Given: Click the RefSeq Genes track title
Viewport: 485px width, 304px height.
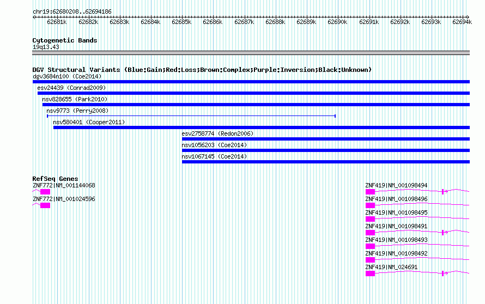Looking at the screenshot, I should click(55, 179).
